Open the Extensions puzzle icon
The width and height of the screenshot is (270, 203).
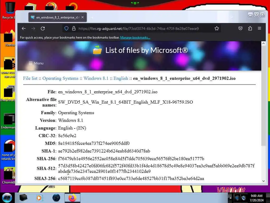click(x=250, y=28)
